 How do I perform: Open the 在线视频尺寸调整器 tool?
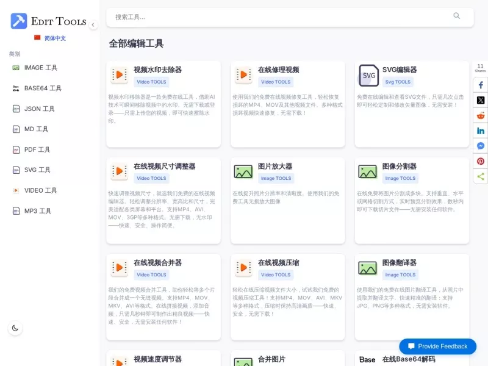click(x=164, y=166)
